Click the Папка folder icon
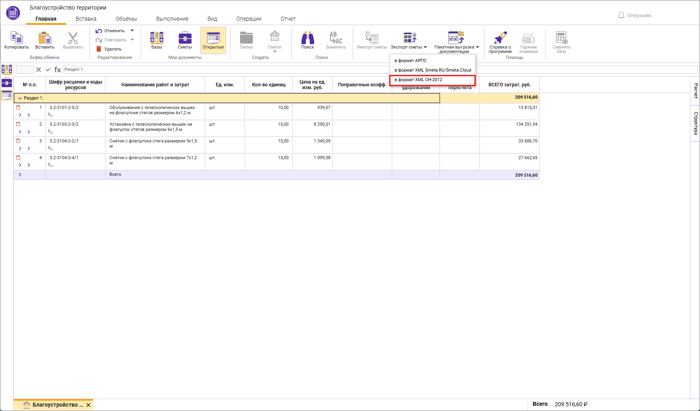700x411 pixels. click(246, 38)
